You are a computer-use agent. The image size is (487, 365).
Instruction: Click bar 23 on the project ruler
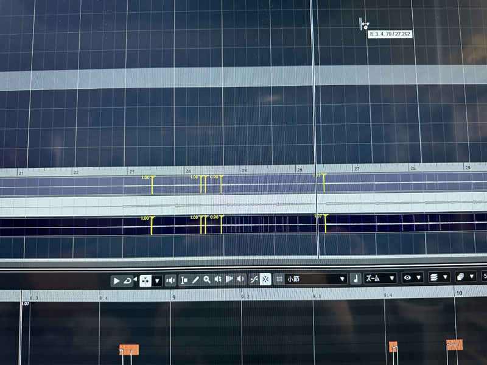[x=132, y=172]
